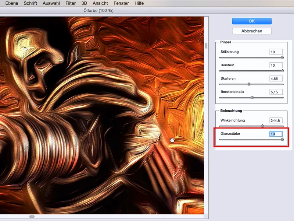This screenshot has width=294, height=221.
Task: Click the Glanzstärke slider handle
Action: 282,139
